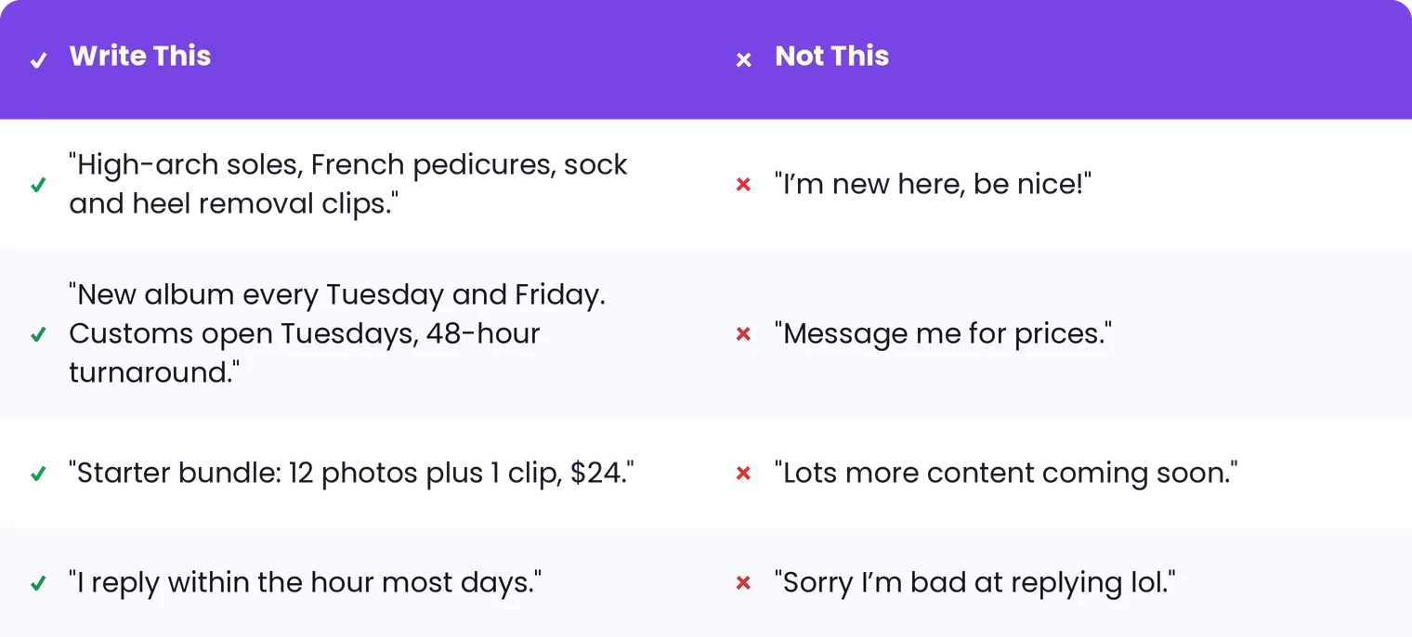1412x637 pixels.
Task: Click the I reply within the hour text
Action: pos(306,583)
